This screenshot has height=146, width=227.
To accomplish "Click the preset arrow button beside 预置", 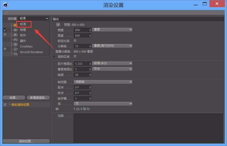I will coord(58,25).
